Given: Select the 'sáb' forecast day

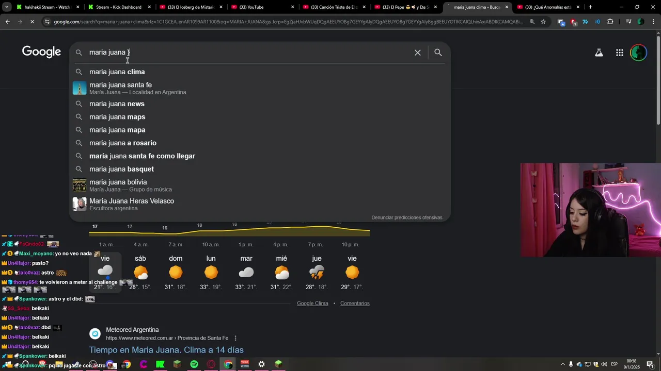Looking at the screenshot, I should [140, 272].
